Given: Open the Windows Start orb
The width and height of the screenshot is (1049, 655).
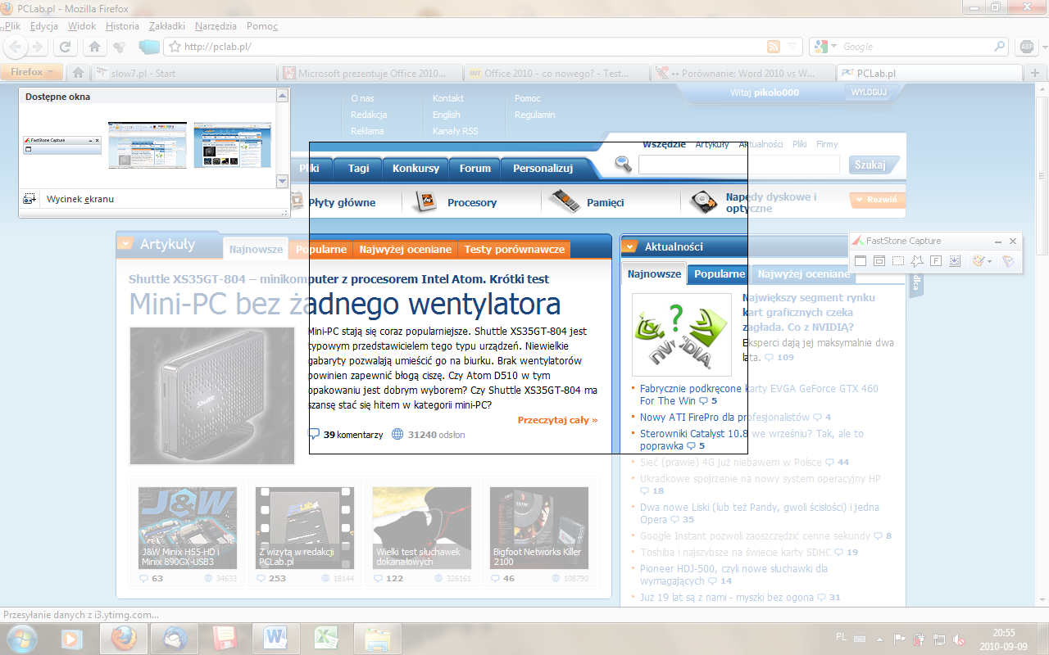Looking at the screenshot, I should point(21,637).
